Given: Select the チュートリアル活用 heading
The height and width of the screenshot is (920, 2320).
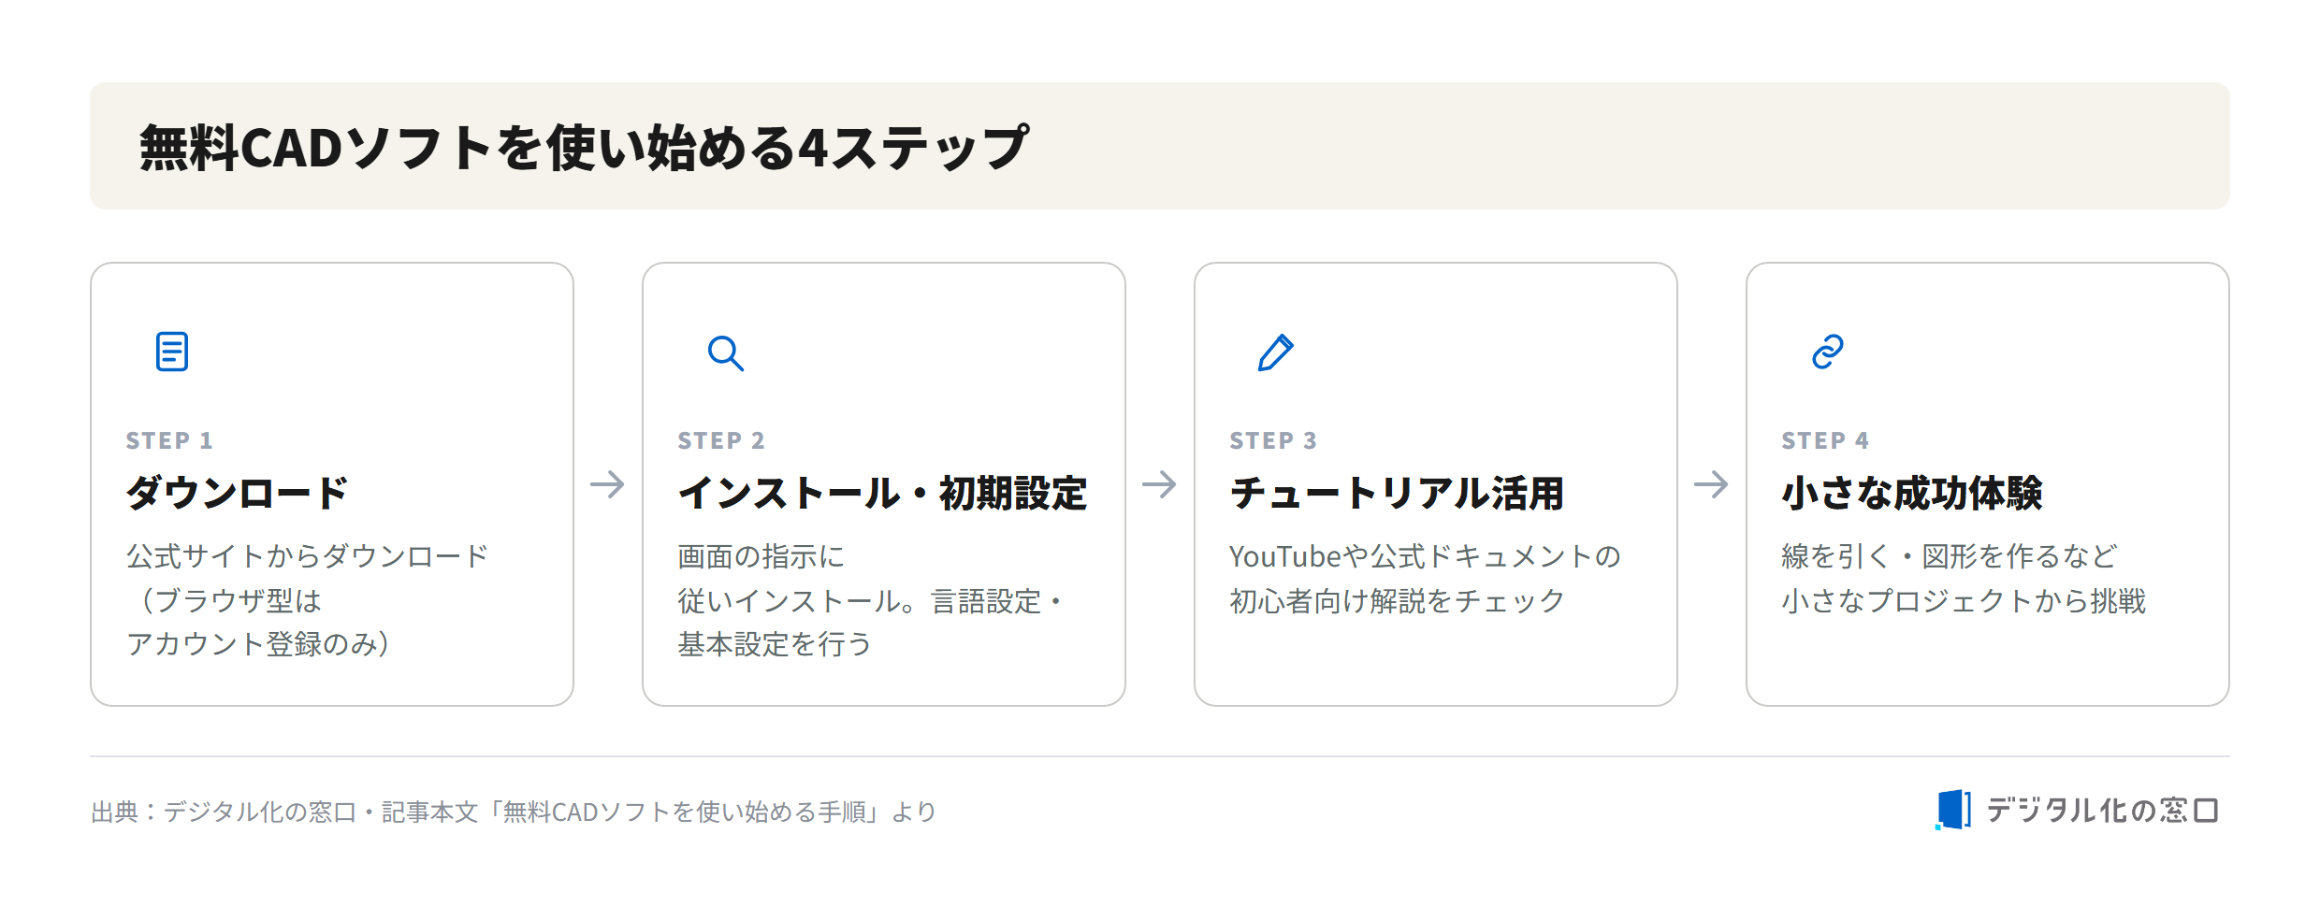Looking at the screenshot, I should pos(1397,493).
